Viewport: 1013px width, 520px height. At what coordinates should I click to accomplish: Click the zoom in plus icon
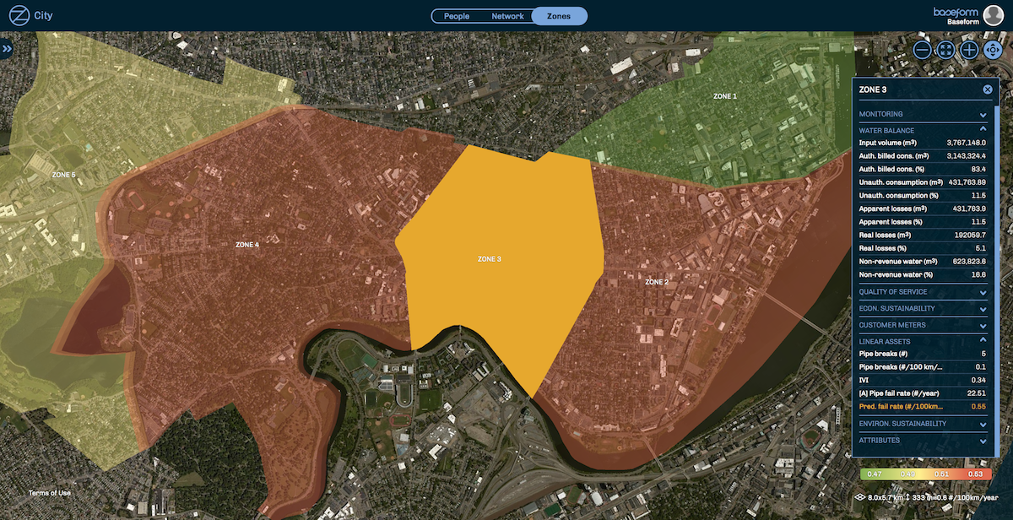[969, 50]
